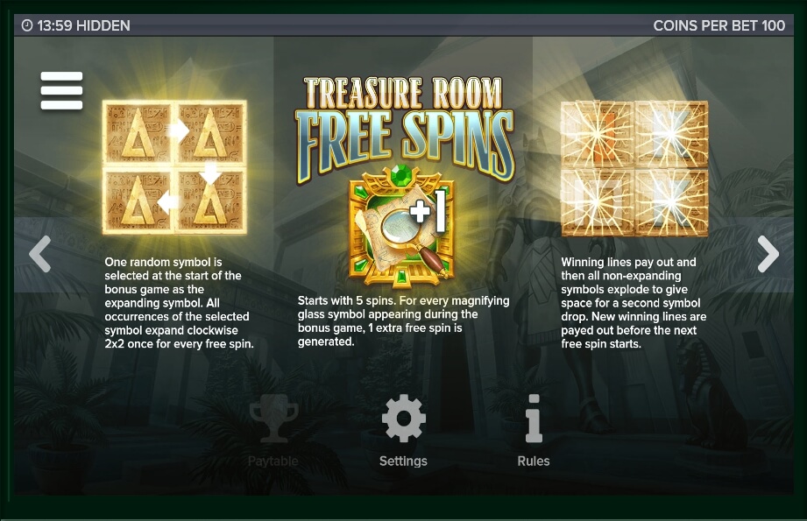
Task: Click the top-left pyramid tile
Action: click(138, 134)
